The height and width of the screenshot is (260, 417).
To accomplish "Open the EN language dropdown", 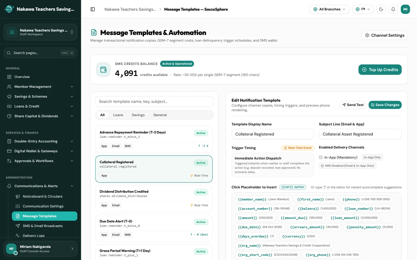I will 363,9.
